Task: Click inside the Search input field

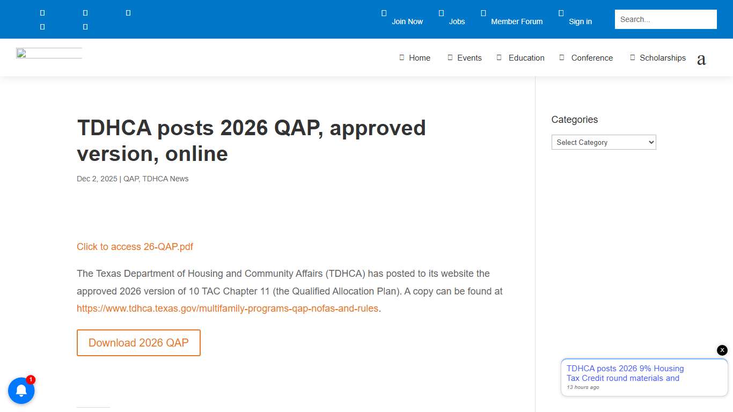Action: coord(665,19)
